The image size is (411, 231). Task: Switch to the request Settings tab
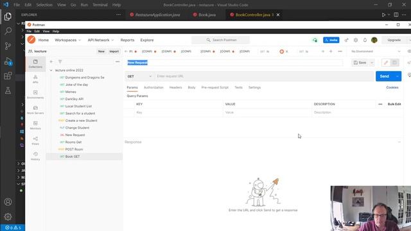254,87
